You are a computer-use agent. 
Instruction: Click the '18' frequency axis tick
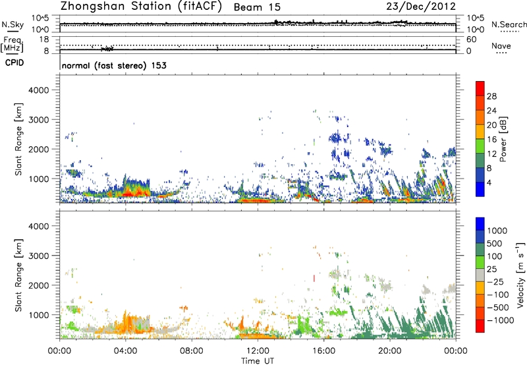pyautogui.click(x=44, y=40)
